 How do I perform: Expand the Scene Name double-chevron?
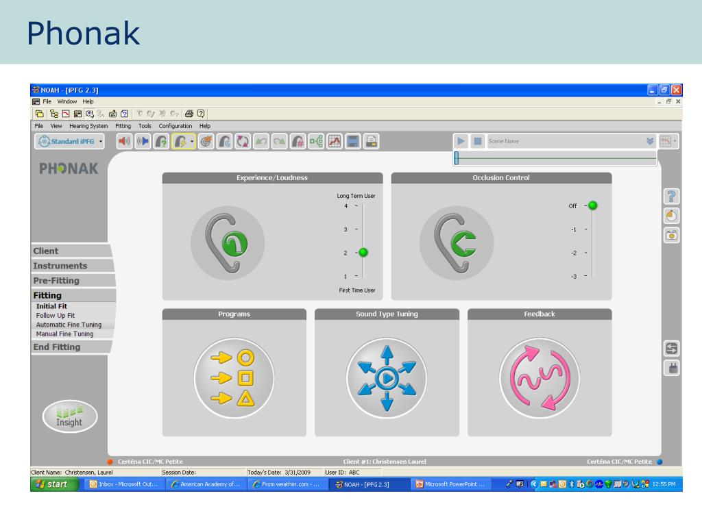tap(650, 141)
